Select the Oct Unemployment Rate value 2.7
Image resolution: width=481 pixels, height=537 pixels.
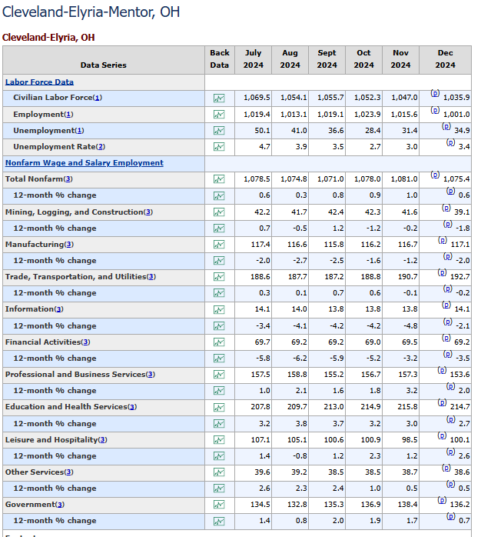point(375,147)
